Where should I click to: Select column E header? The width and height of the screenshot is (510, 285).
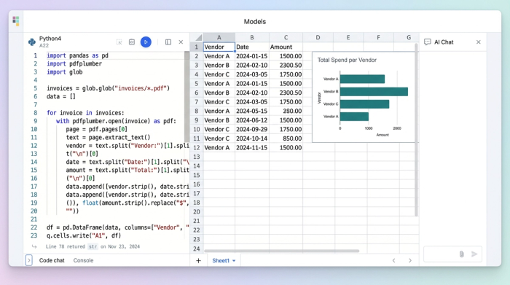tap(348, 37)
